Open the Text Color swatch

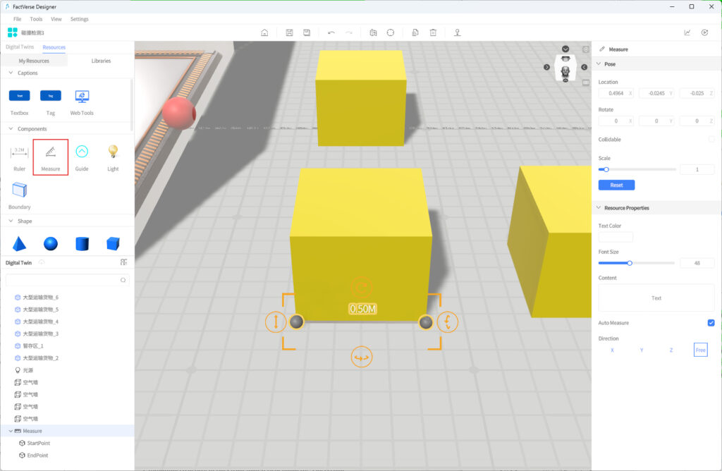point(616,237)
